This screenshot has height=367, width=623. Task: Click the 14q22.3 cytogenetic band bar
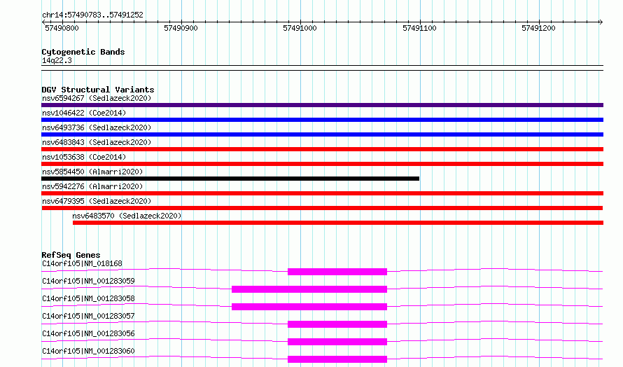[x=322, y=68]
